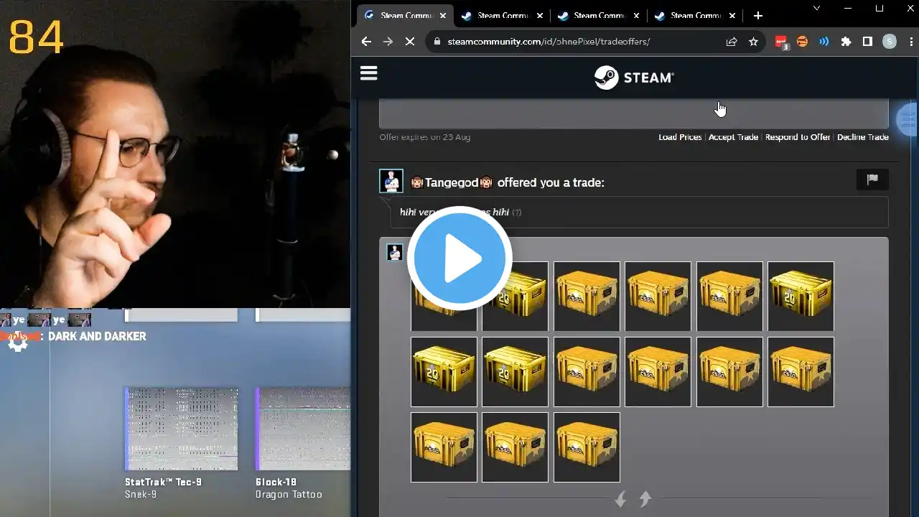Open the red extension with badge 3
Screen dimensions: 919x517
pyautogui.click(x=781, y=42)
